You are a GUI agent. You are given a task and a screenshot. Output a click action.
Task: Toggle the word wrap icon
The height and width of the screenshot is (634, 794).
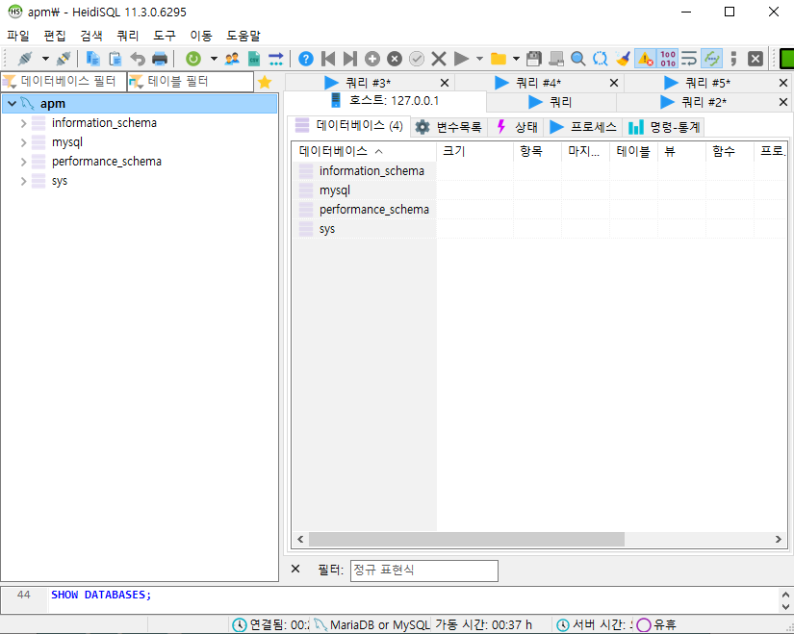689,59
